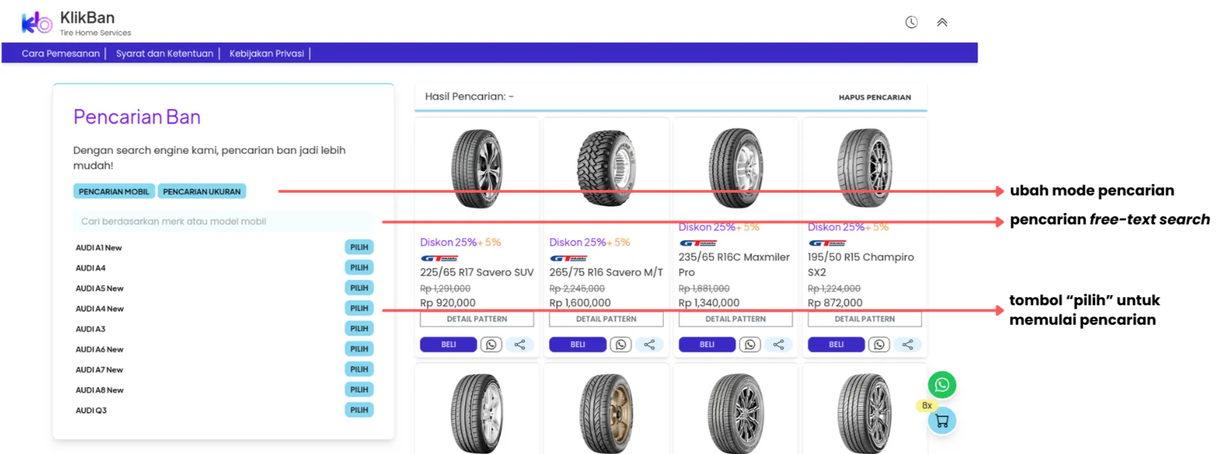This screenshot has height=454, width=1223.
Task: Click GT Radial logo on Champiro SX2 card
Action: pyautogui.click(x=827, y=243)
